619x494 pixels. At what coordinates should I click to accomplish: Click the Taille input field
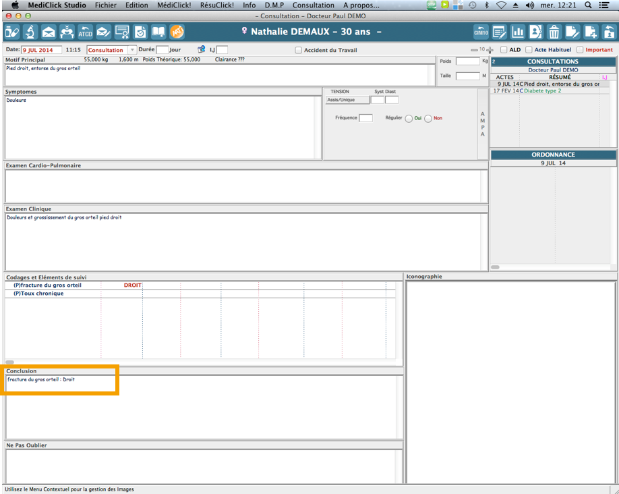click(468, 76)
